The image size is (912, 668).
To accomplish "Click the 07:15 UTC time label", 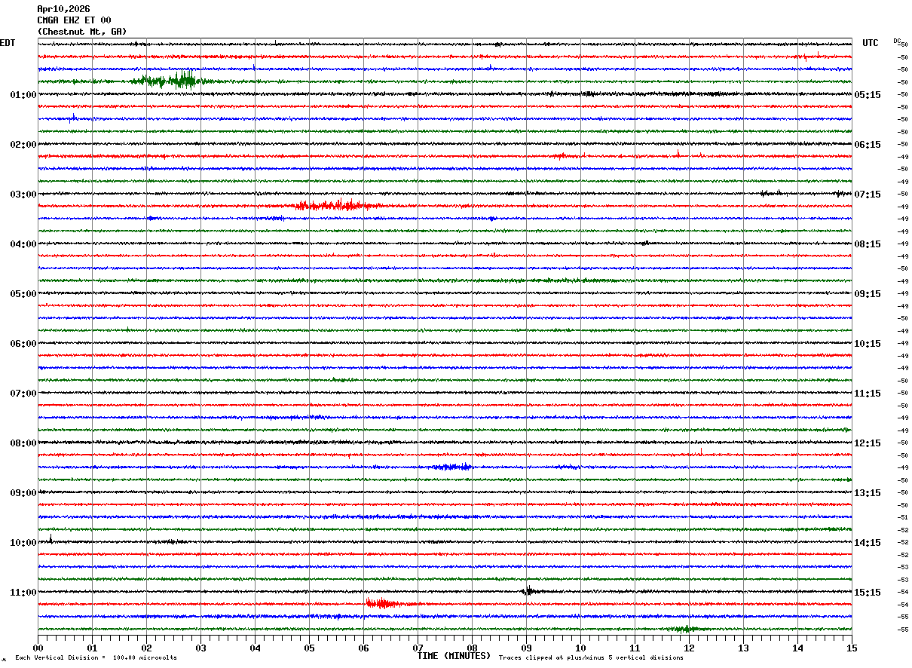I will pos(868,195).
